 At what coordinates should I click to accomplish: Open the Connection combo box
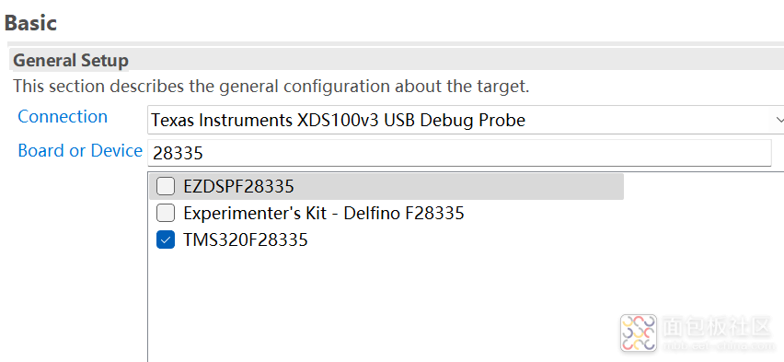pyautogui.click(x=466, y=120)
